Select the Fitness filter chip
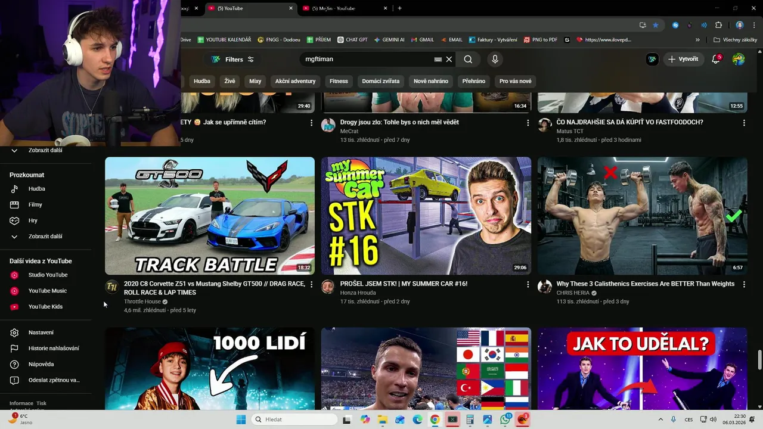 click(339, 81)
